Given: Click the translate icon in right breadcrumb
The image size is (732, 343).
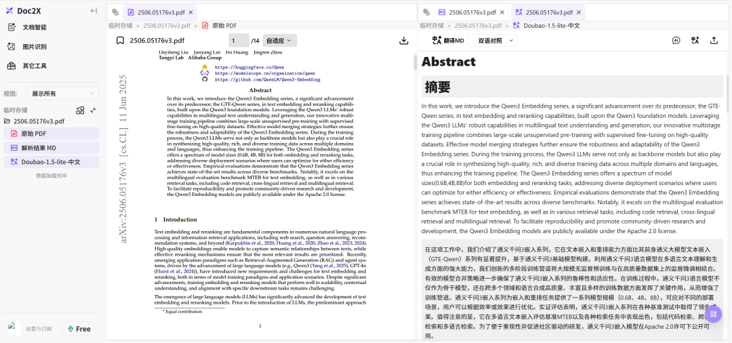Looking at the screenshot, I should click(516, 26).
